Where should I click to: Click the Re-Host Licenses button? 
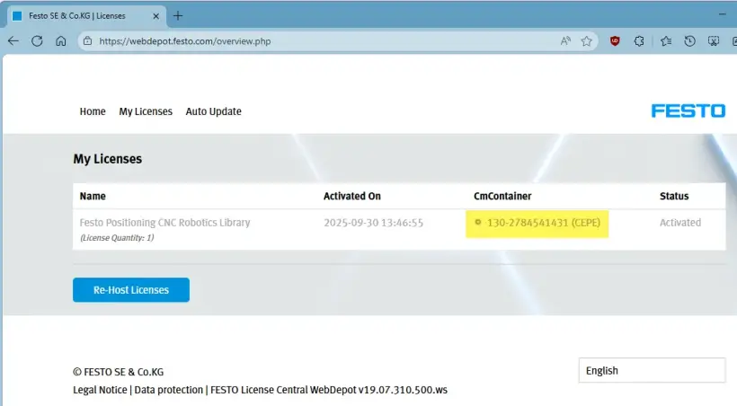click(131, 290)
